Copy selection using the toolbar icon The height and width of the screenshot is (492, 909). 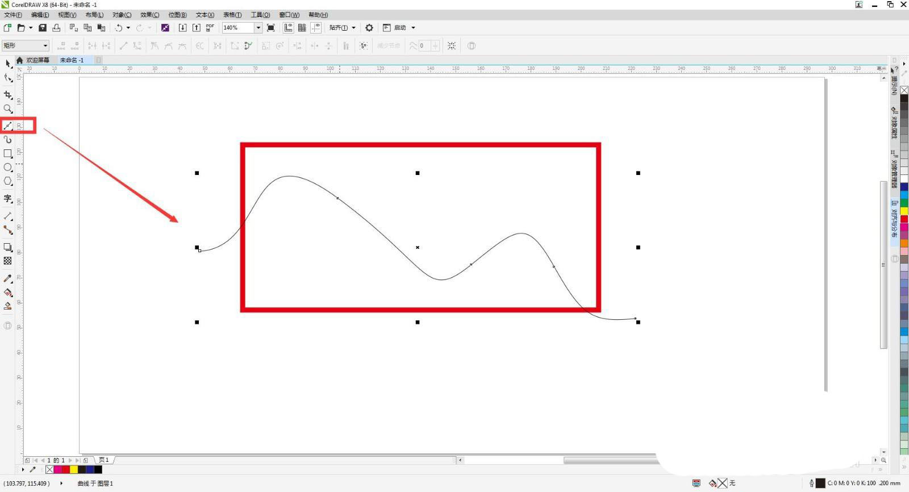pyautogui.click(x=87, y=27)
